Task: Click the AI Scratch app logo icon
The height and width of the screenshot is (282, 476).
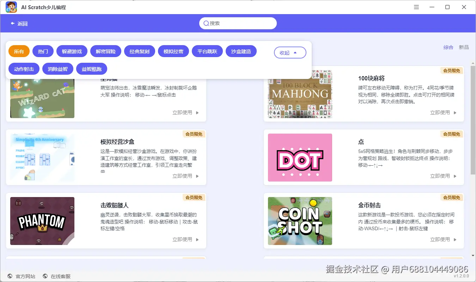Action: point(11,7)
